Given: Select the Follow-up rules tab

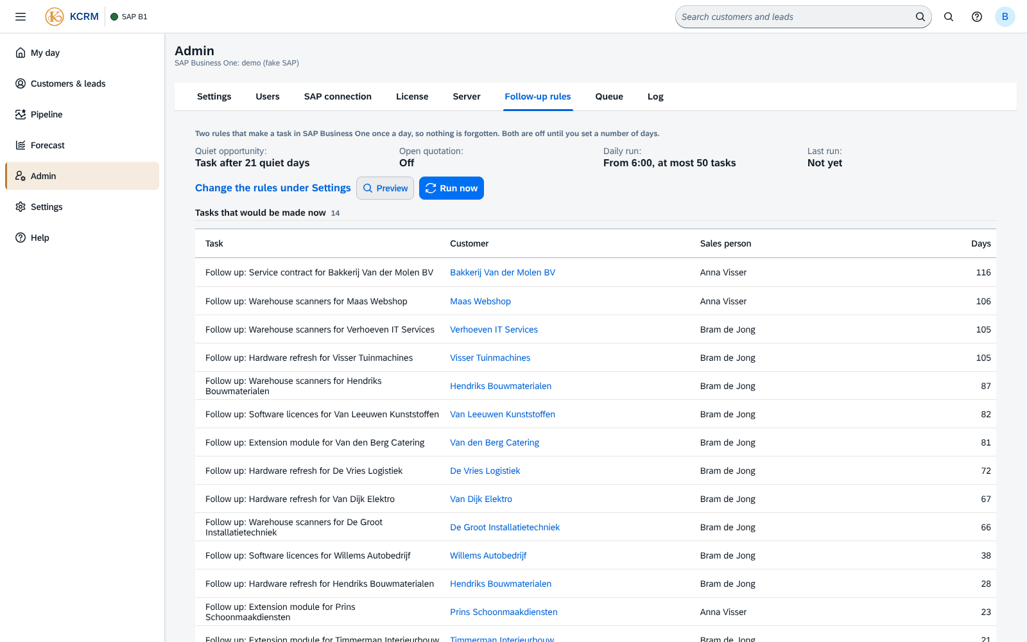Looking at the screenshot, I should (x=538, y=96).
